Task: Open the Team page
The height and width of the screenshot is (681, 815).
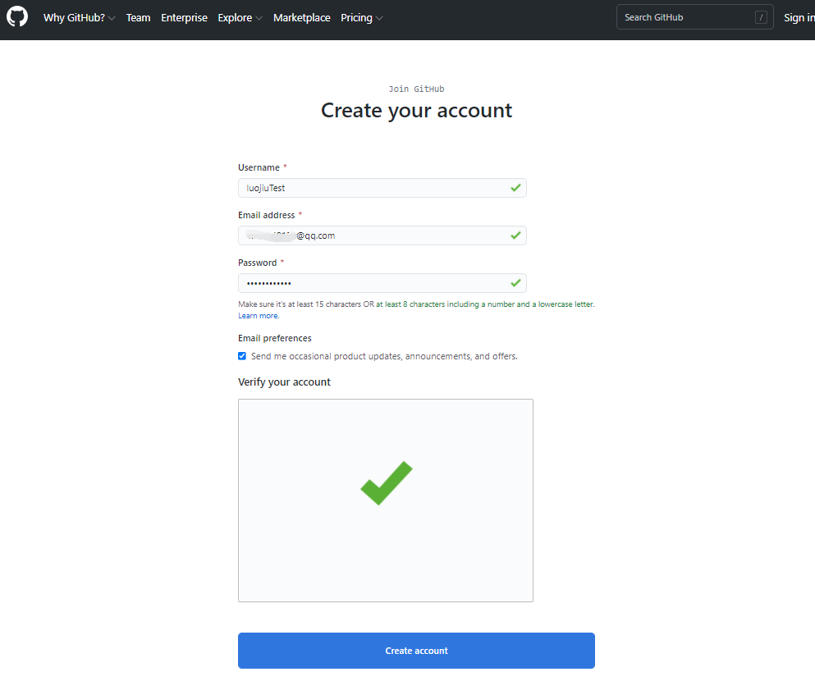Action: [x=138, y=17]
